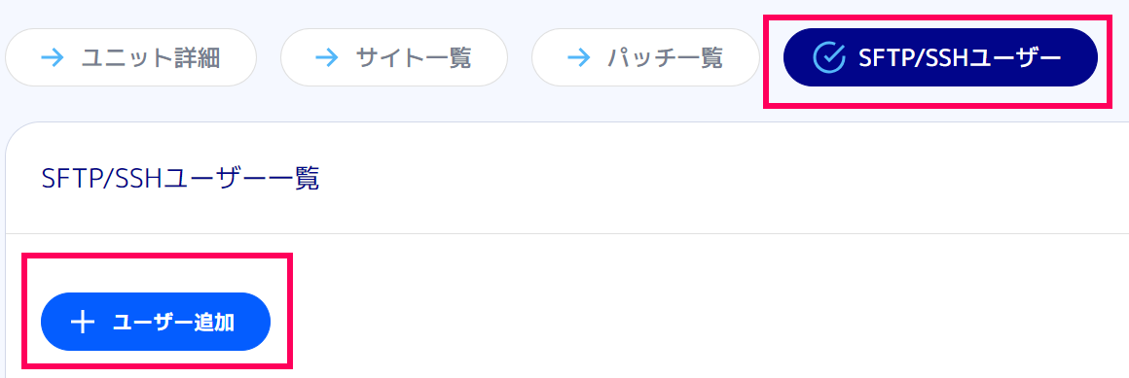
Task: Select the active SFTP/SSHユーザー tab
Action: [x=940, y=57]
